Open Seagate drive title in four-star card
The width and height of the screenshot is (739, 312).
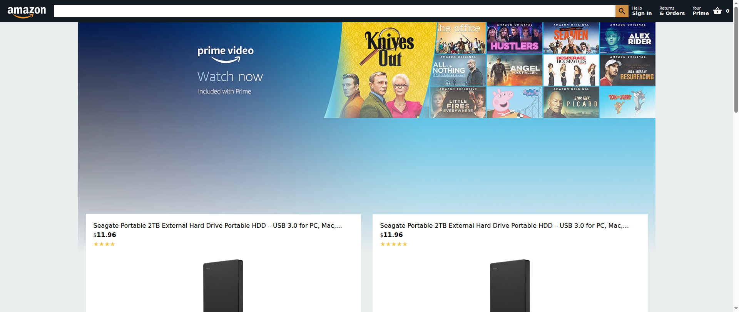point(217,225)
